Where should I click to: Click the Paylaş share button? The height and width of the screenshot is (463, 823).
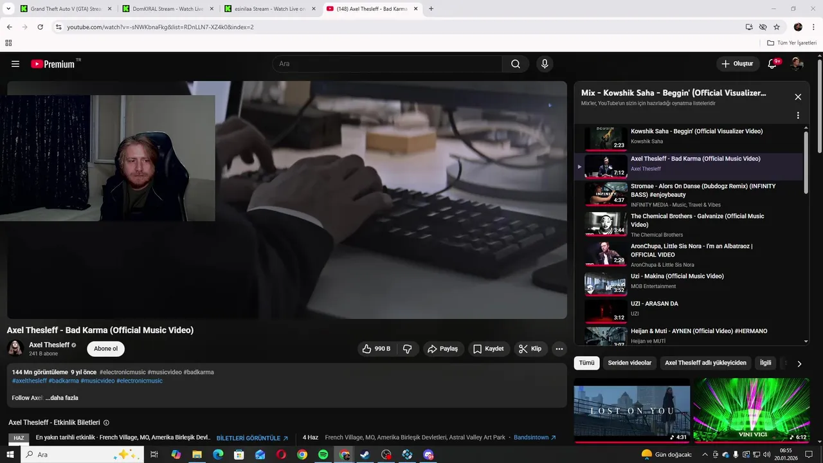coord(442,349)
